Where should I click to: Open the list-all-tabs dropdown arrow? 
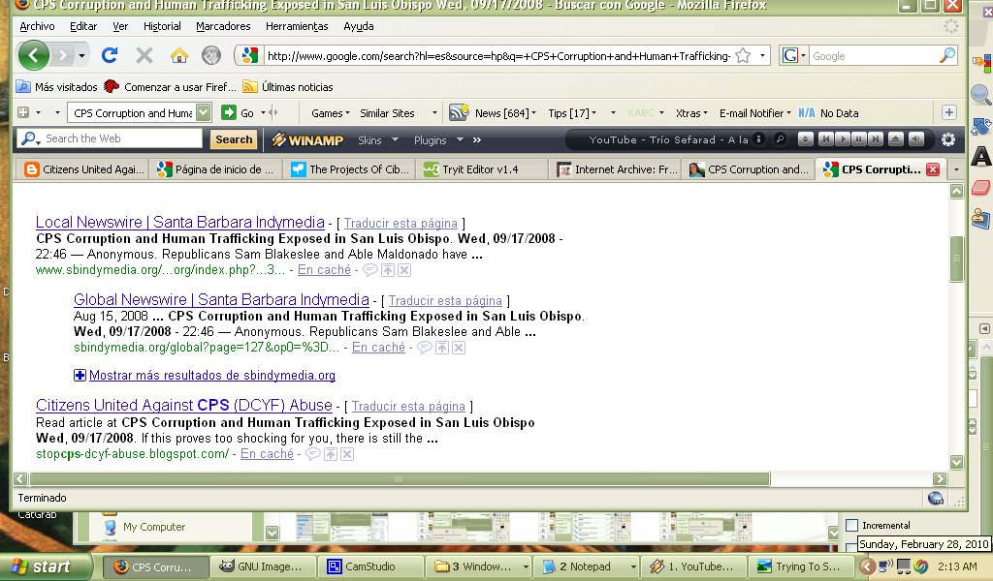(956, 168)
